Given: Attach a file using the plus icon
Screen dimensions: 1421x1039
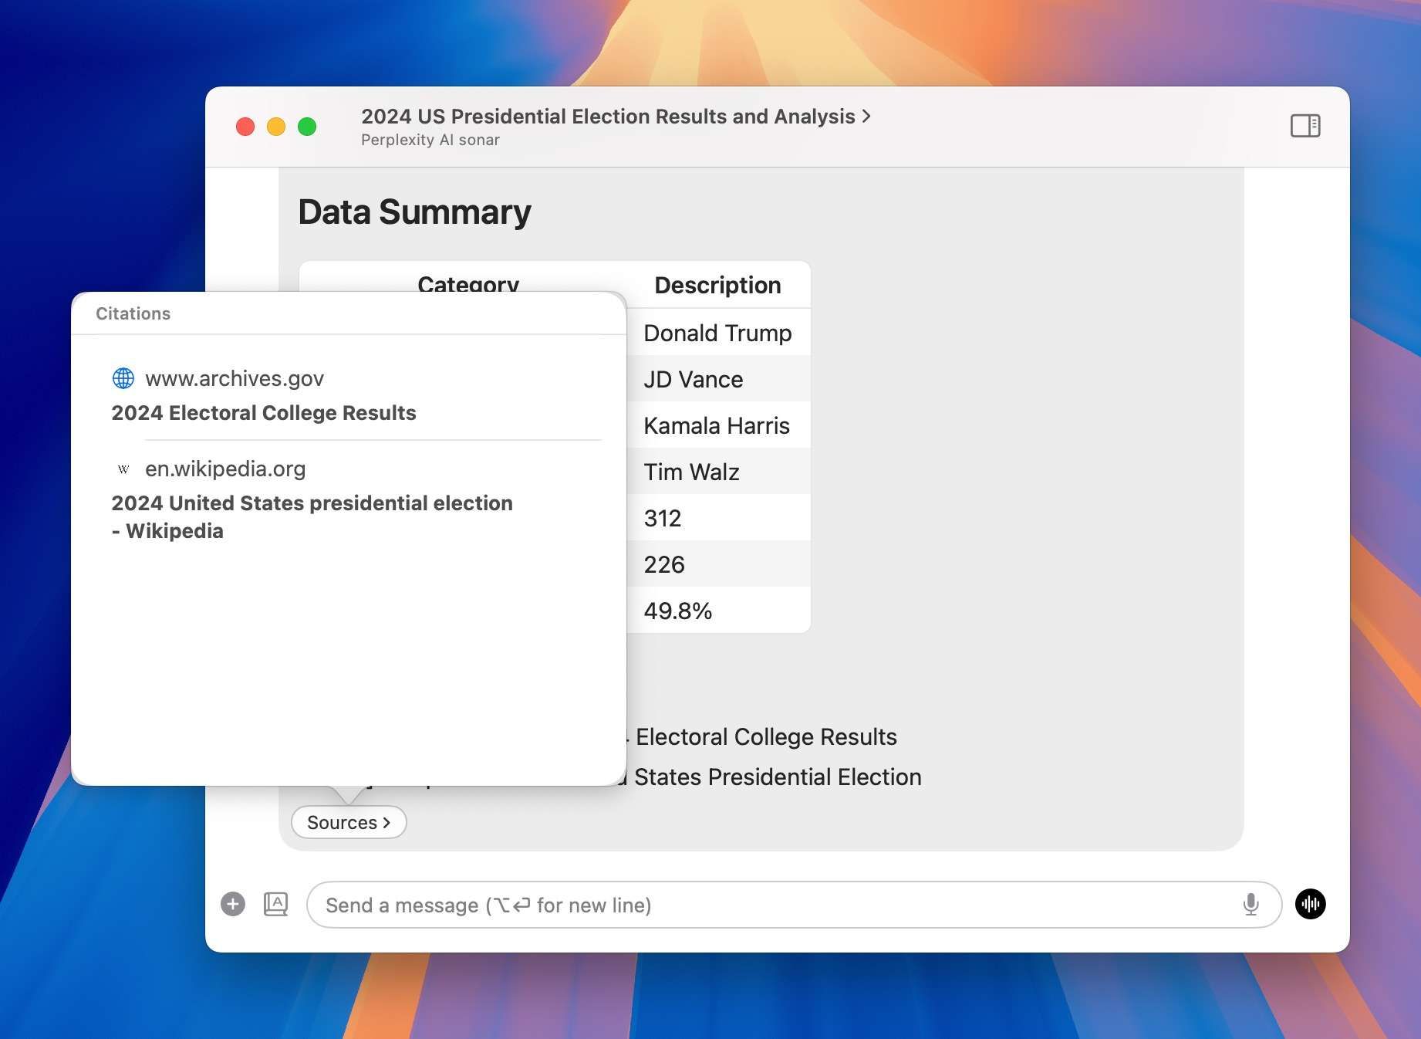Looking at the screenshot, I should point(232,904).
